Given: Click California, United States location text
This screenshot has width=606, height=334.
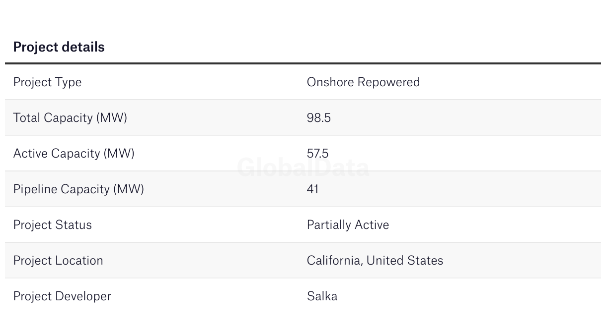Looking at the screenshot, I should pyautogui.click(x=375, y=261).
